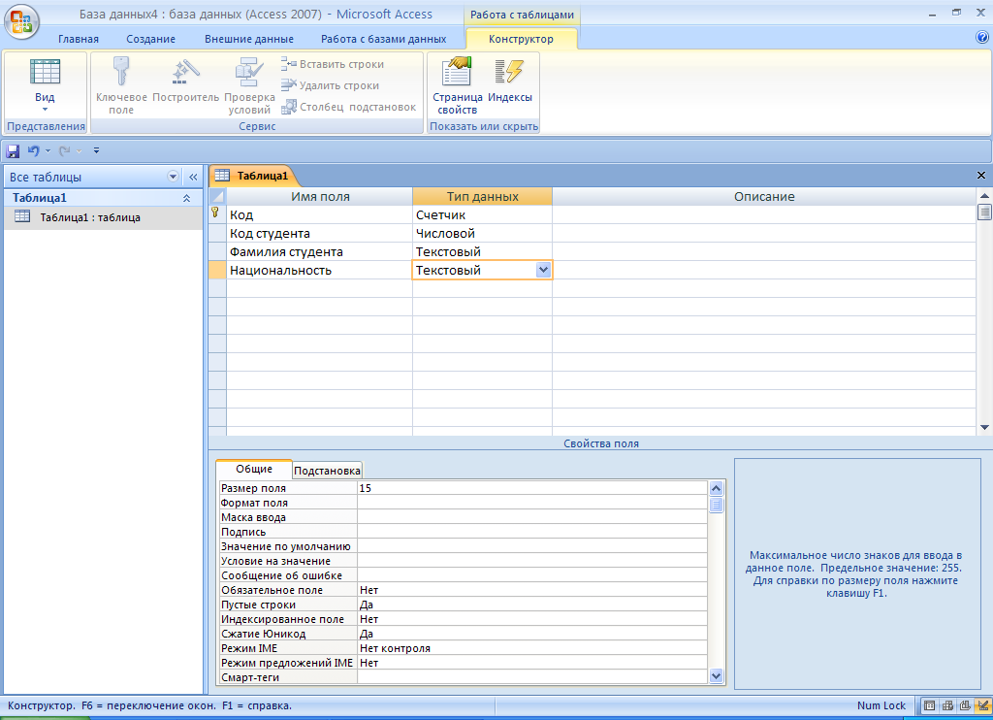Select the design view status bar icon
This screenshot has height=720, width=993.
coord(983,705)
